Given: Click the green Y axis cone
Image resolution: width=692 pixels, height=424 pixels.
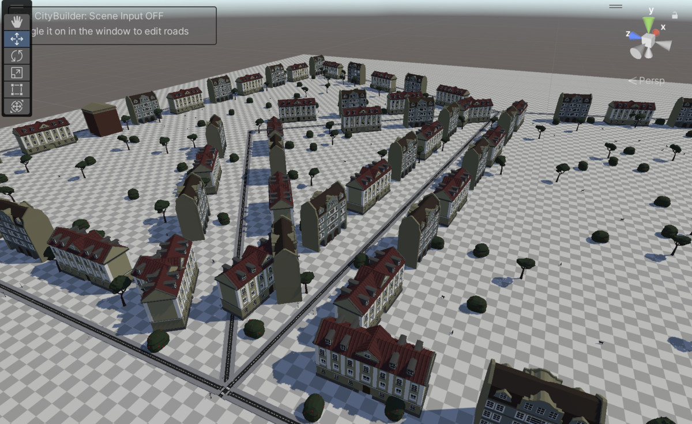Looking at the screenshot, I should (650, 24).
